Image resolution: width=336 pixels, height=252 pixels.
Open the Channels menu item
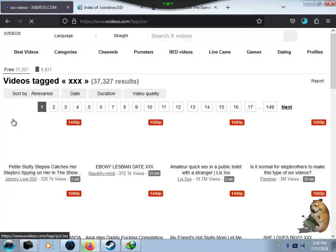pos(108,52)
